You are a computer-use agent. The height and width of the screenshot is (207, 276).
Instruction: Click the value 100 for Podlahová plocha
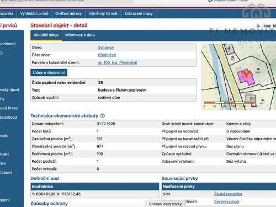[100, 154]
